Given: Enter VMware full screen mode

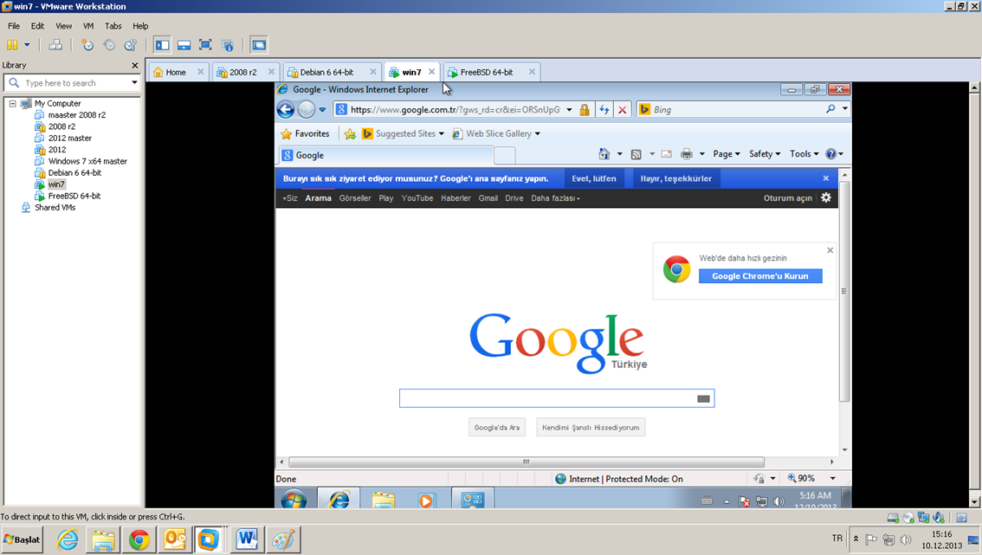Looking at the screenshot, I should click(205, 45).
